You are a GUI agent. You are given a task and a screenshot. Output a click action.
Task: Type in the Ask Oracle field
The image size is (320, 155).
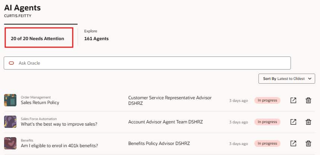coord(149,63)
